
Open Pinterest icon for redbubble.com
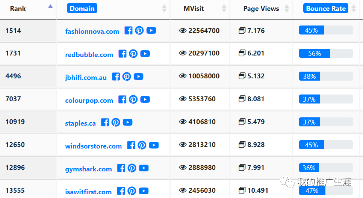pyautogui.click(x=133, y=54)
